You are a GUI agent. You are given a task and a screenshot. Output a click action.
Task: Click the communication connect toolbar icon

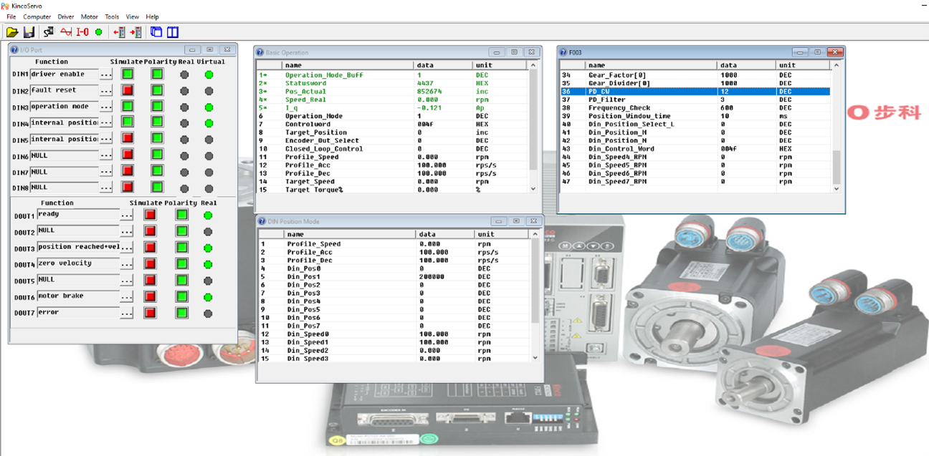pos(49,32)
